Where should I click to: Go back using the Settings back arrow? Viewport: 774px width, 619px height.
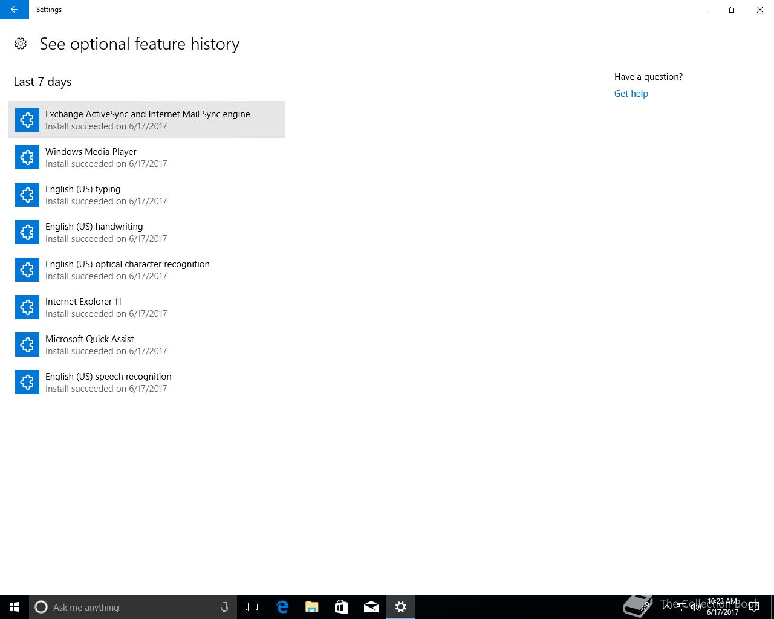pyautogui.click(x=15, y=10)
